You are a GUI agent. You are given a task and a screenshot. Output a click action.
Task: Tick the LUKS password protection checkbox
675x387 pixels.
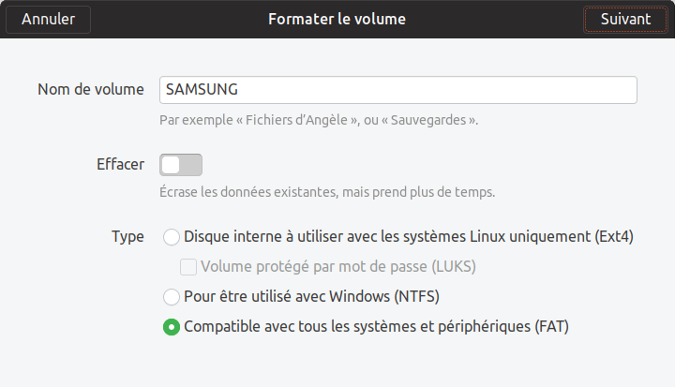188,267
